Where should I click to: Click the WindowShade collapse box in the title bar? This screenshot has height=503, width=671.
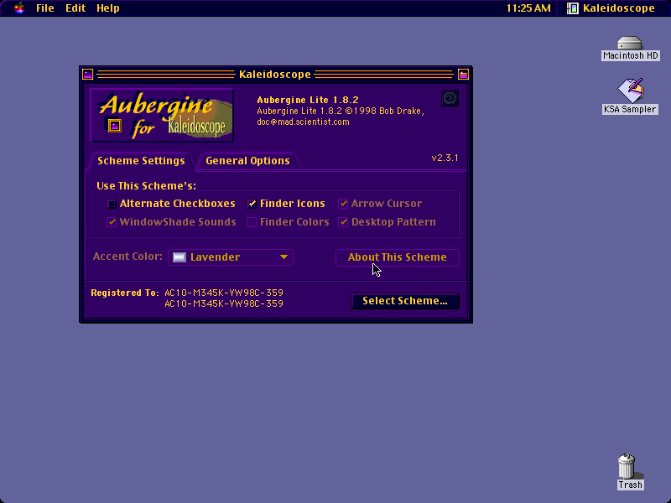coord(463,75)
